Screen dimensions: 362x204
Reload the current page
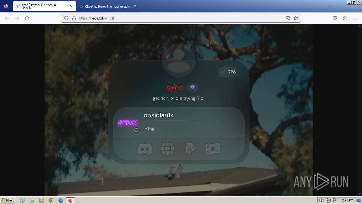click(x=27, y=18)
